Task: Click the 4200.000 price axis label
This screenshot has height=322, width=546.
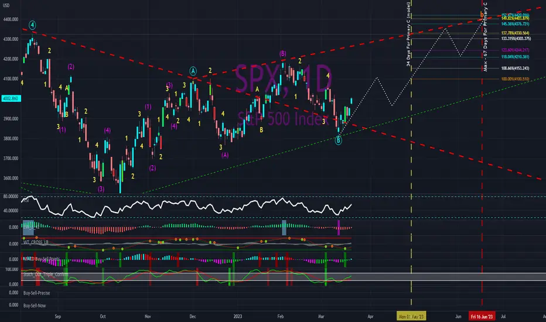Action: (x=11, y=59)
